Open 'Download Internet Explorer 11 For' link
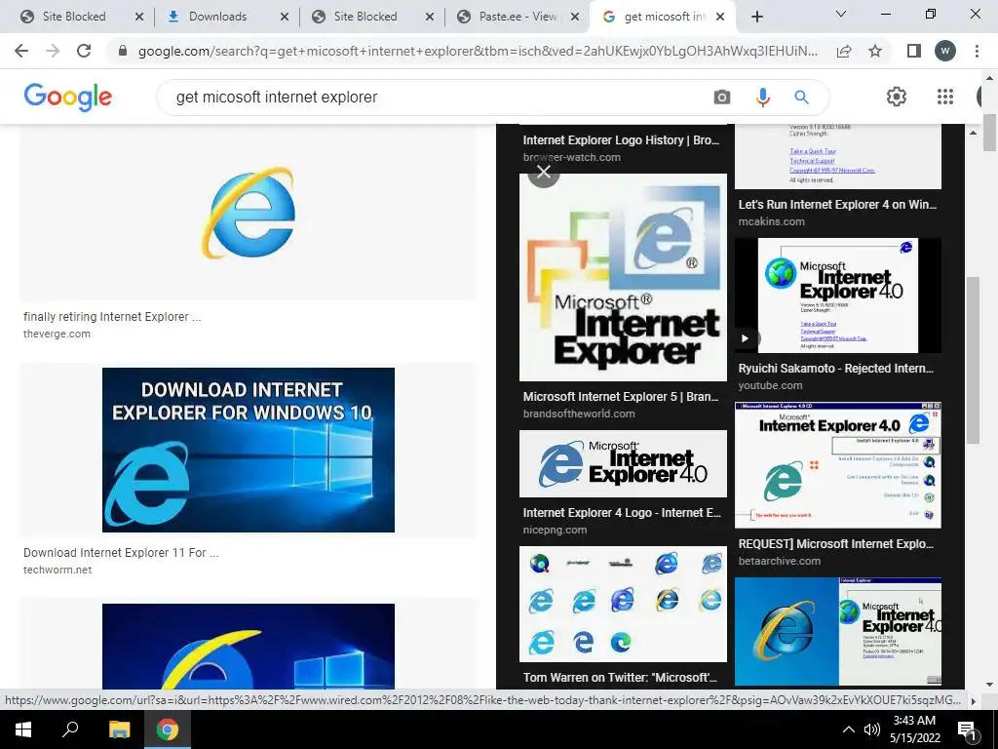The height and width of the screenshot is (749, 998). (x=121, y=553)
